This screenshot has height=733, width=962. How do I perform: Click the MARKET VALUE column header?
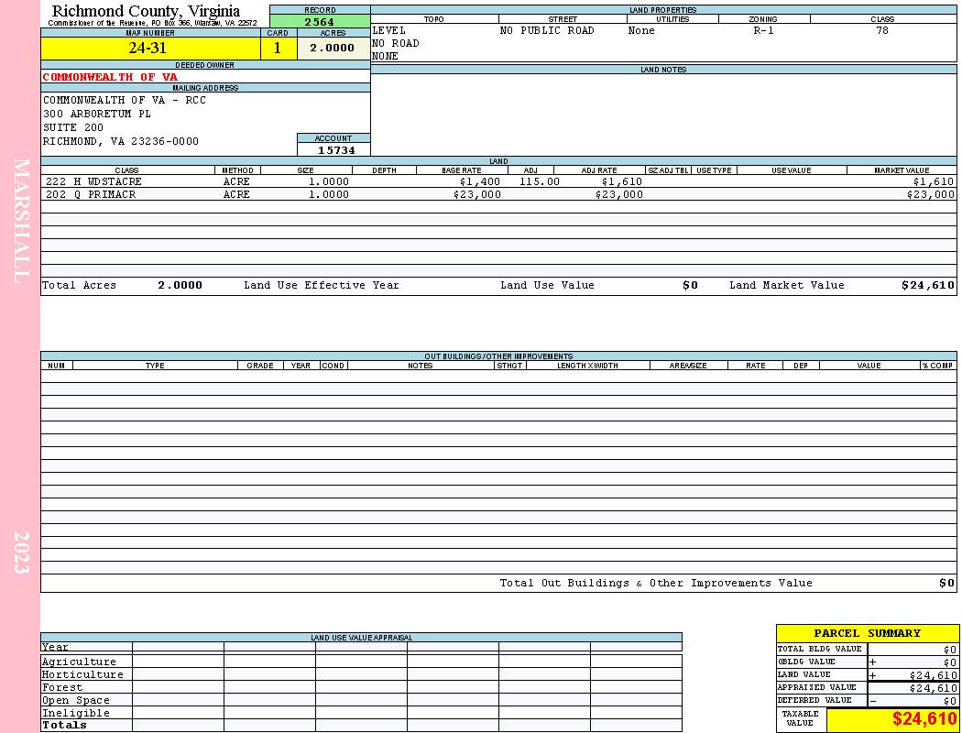(902, 170)
